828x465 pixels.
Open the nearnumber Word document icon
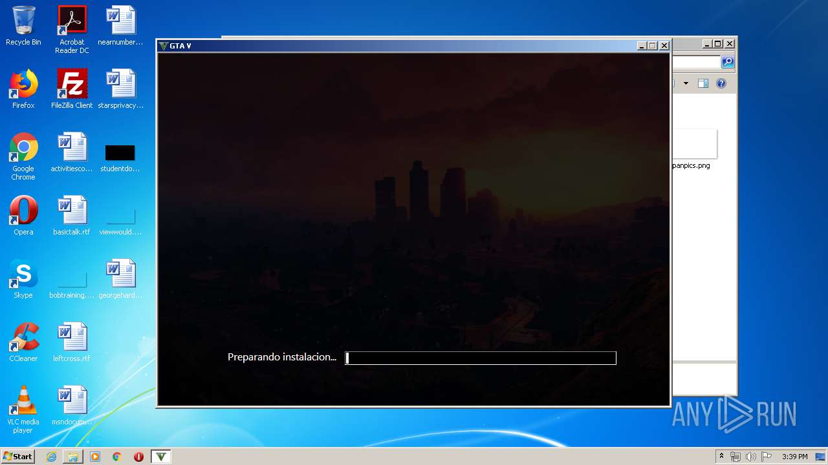120,26
